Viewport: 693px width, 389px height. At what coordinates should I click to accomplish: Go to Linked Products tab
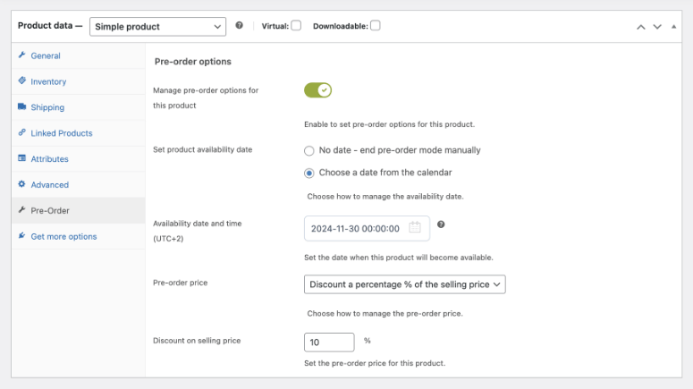point(78,133)
